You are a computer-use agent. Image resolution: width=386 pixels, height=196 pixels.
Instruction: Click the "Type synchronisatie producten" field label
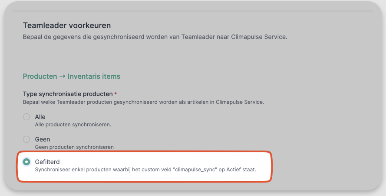(67, 94)
